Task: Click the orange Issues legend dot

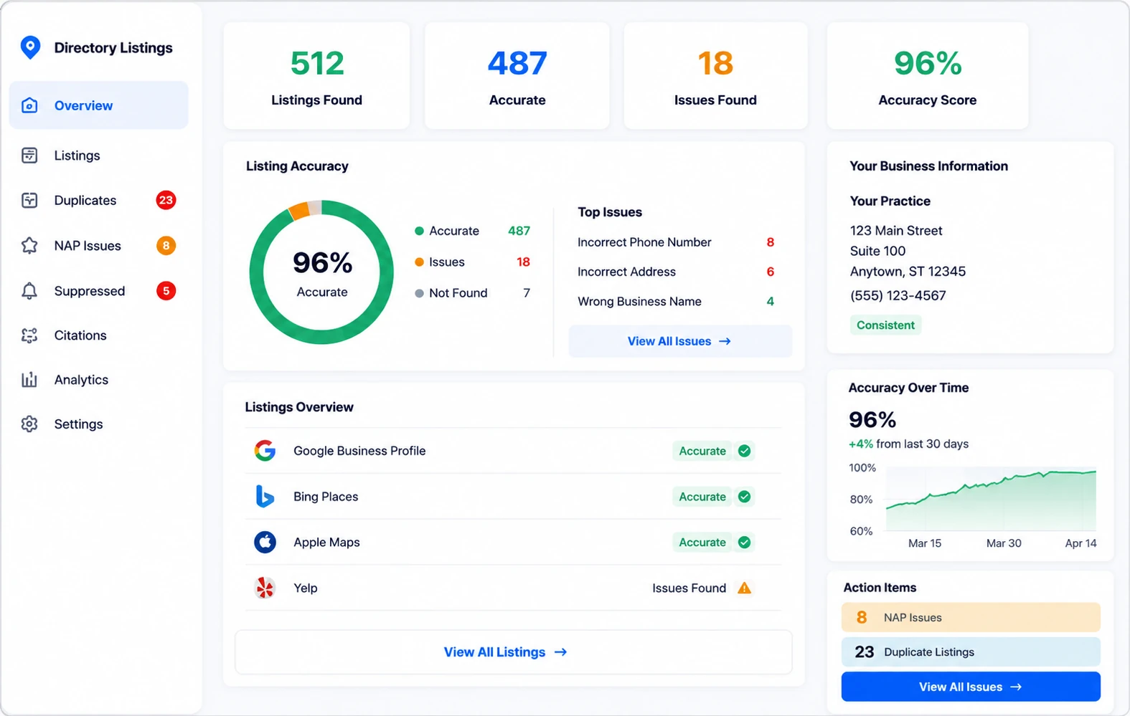Action: tap(419, 262)
